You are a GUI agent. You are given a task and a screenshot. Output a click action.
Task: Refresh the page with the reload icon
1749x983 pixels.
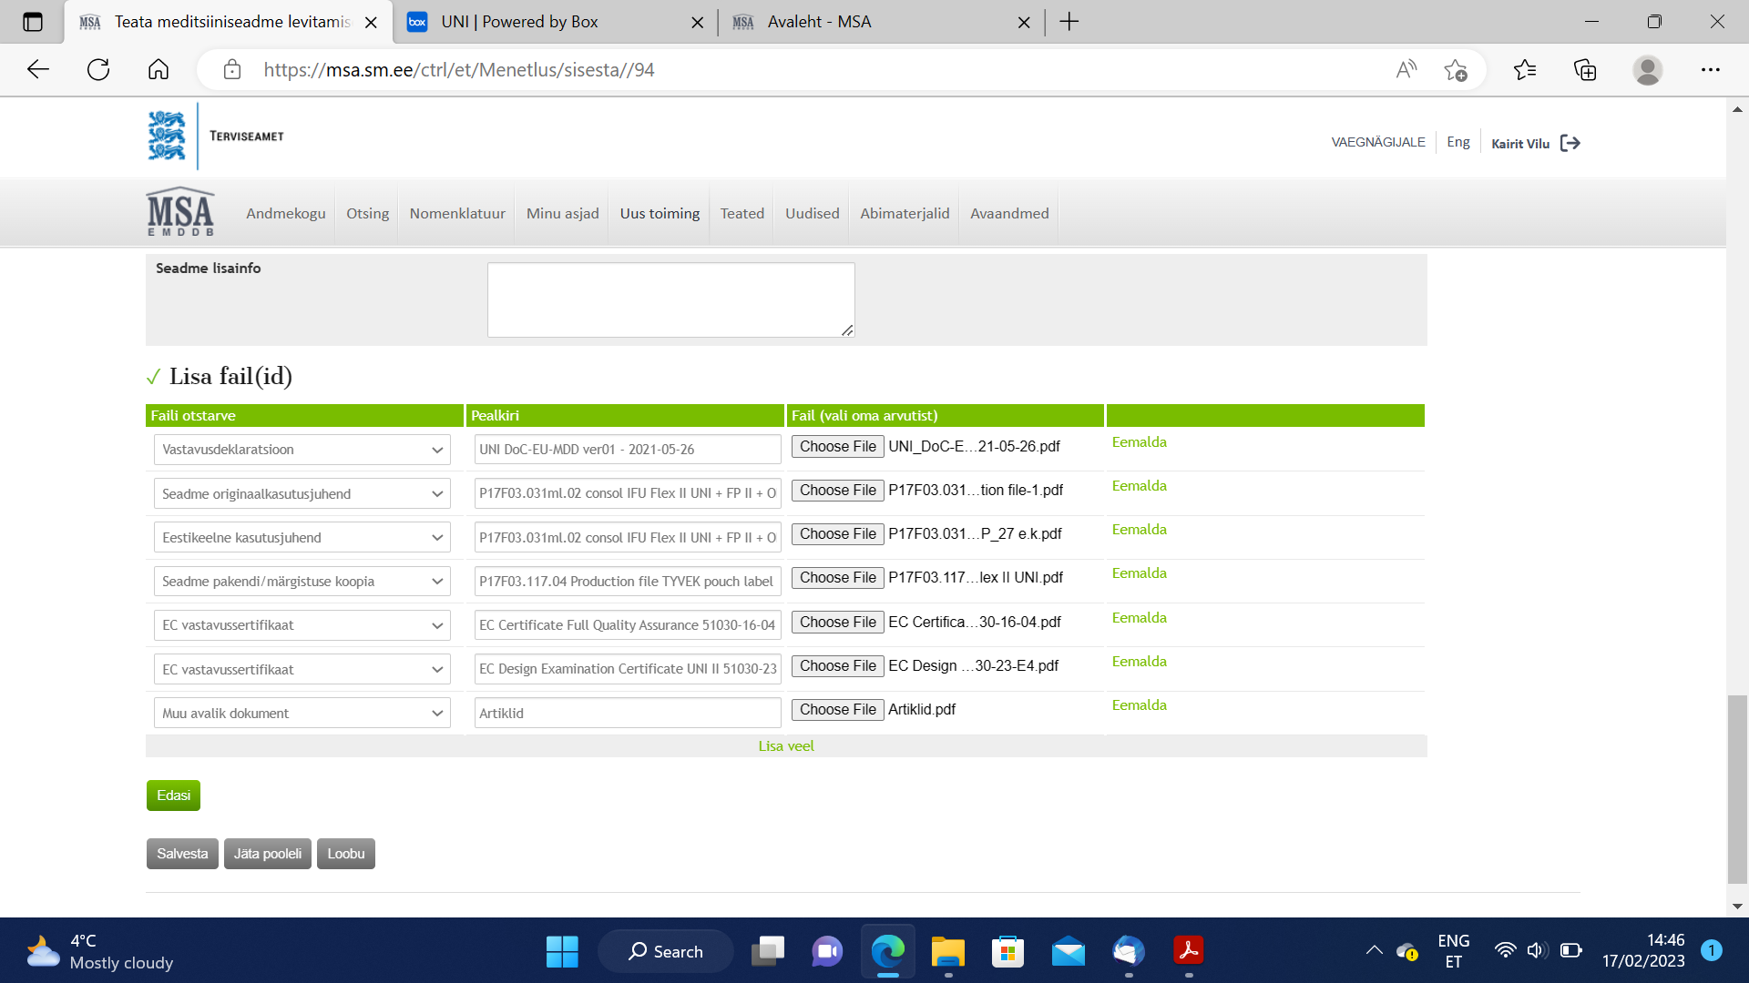pos(98,70)
